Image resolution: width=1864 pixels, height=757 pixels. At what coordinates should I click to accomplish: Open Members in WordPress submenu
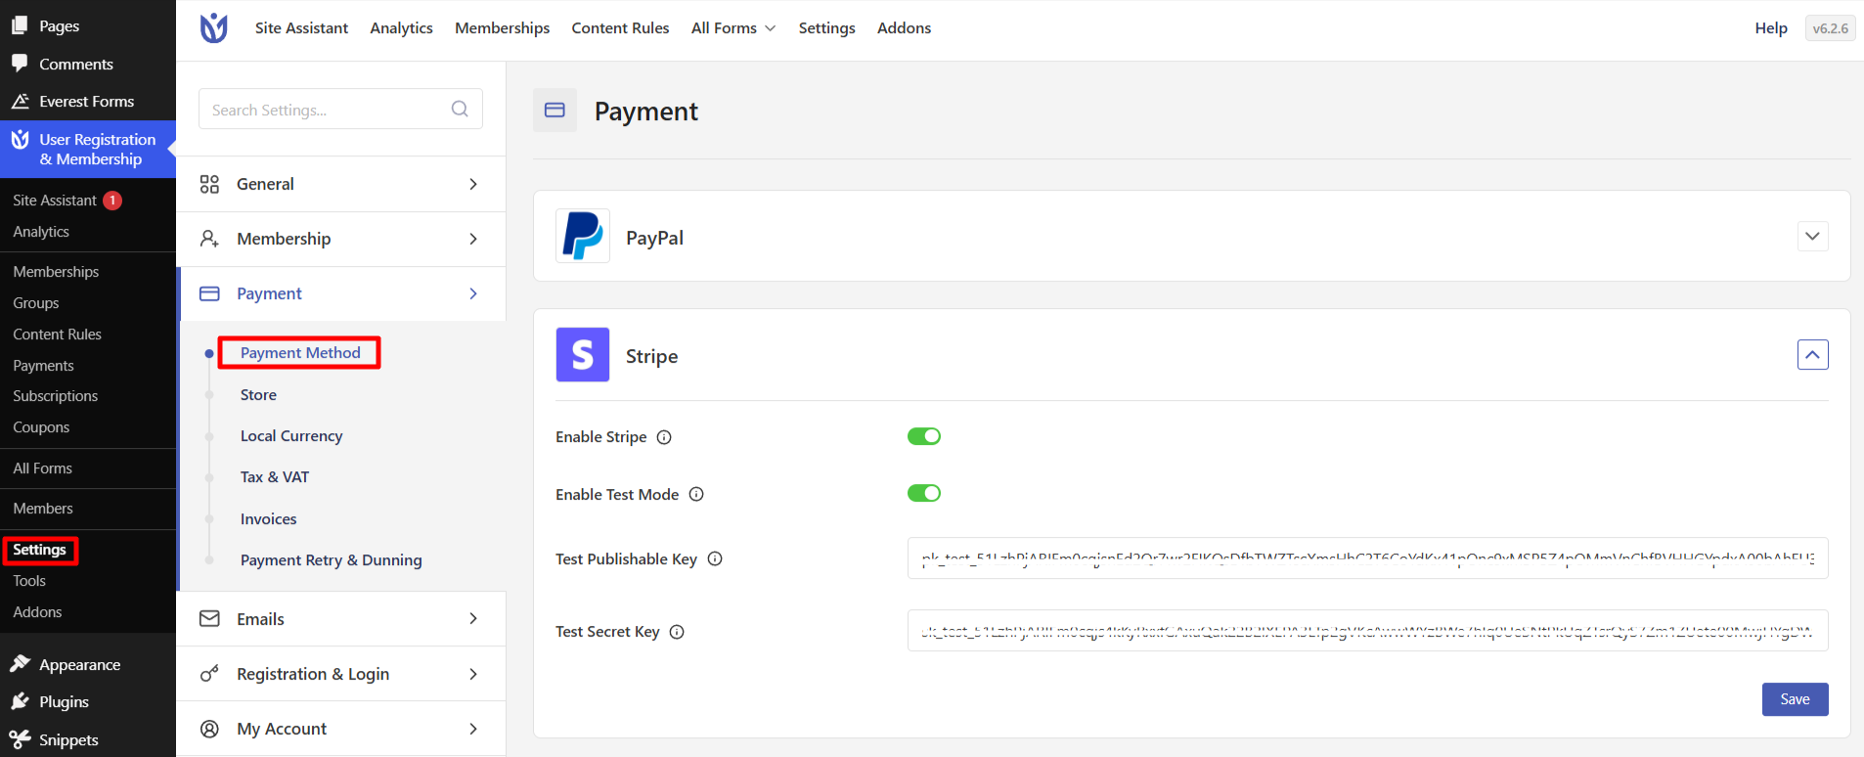pyautogui.click(x=43, y=509)
